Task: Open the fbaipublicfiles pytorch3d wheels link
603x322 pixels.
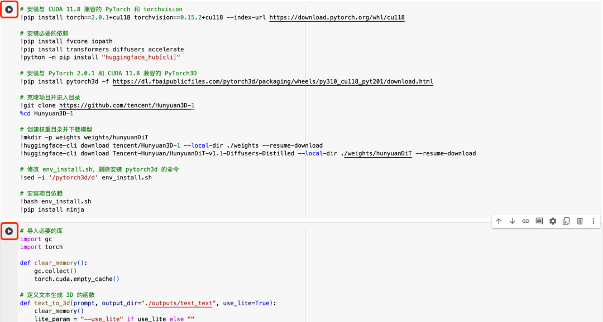Action: [273, 81]
